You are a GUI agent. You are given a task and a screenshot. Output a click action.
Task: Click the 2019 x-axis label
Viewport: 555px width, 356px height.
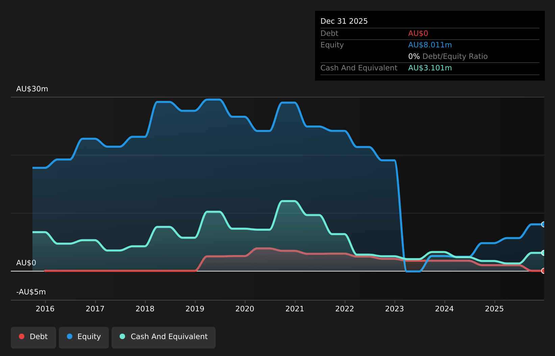[195, 309]
